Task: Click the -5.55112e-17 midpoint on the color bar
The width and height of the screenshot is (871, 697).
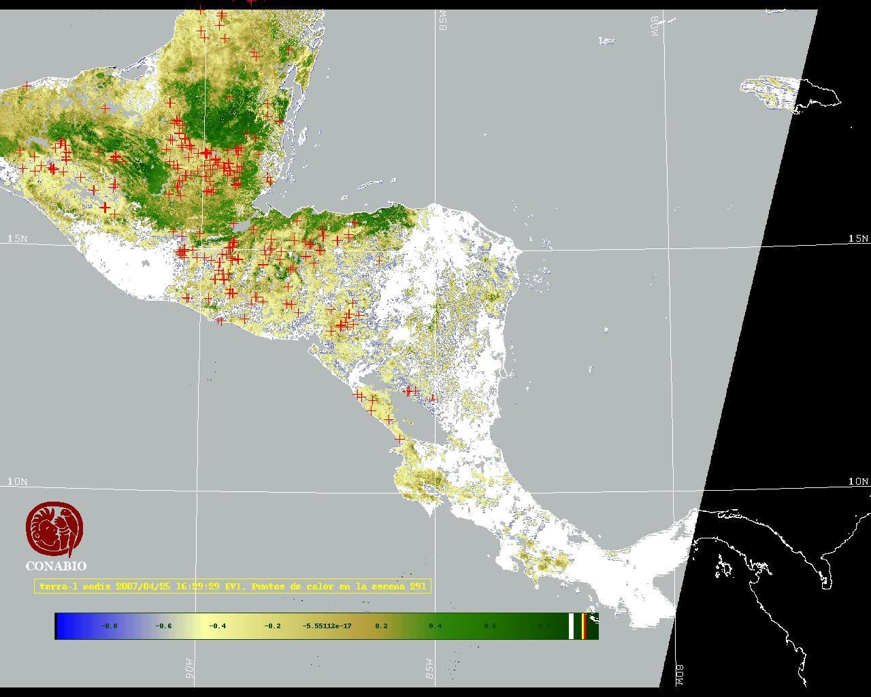Action: click(x=327, y=626)
